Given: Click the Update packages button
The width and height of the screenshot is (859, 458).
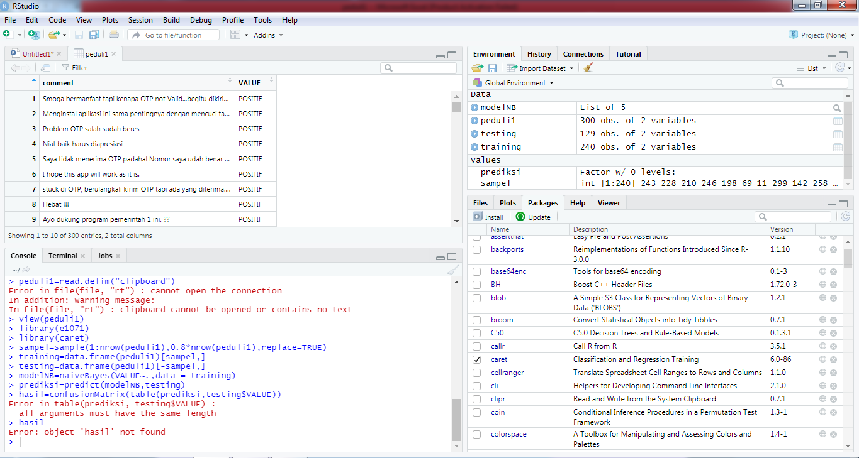Looking at the screenshot, I should [534, 217].
